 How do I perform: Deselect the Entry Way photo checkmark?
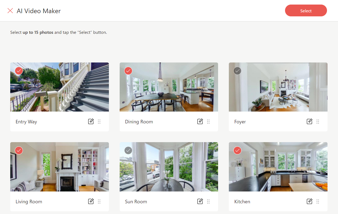(19, 71)
